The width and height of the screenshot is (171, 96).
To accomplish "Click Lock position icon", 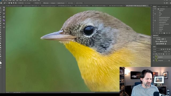I will [160, 54].
